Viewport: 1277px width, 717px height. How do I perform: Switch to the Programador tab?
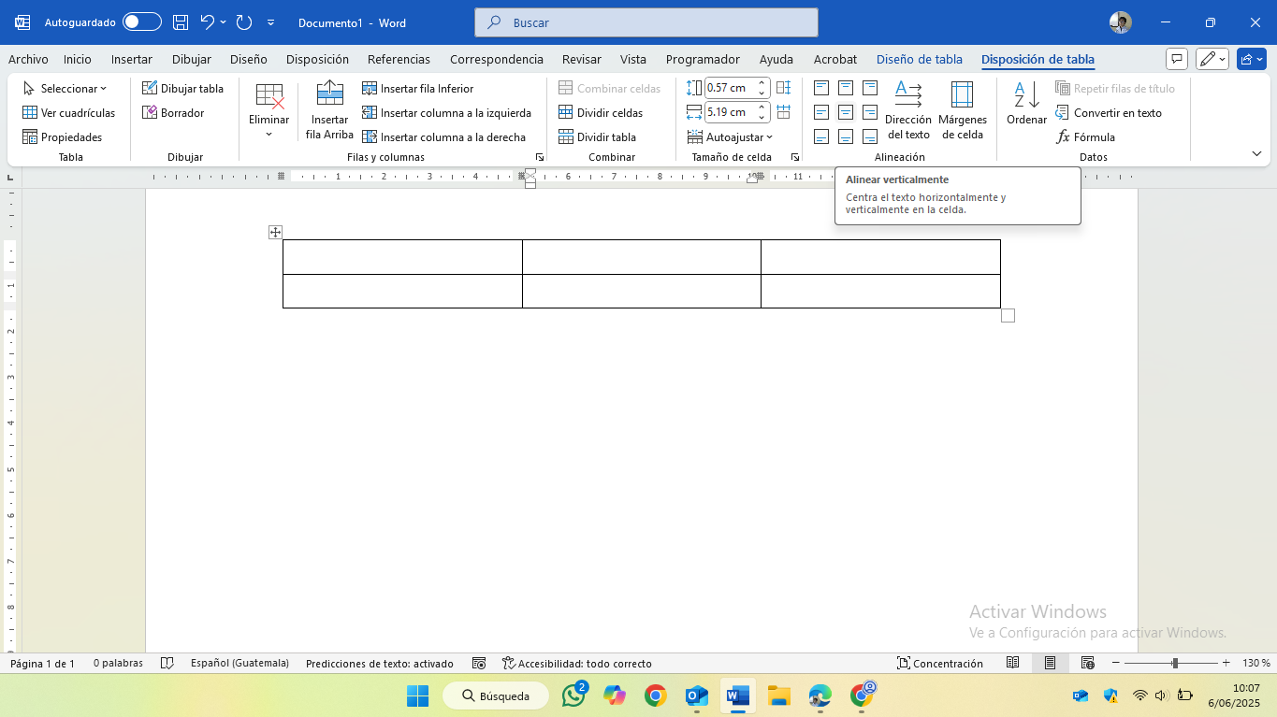[x=703, y=59]
